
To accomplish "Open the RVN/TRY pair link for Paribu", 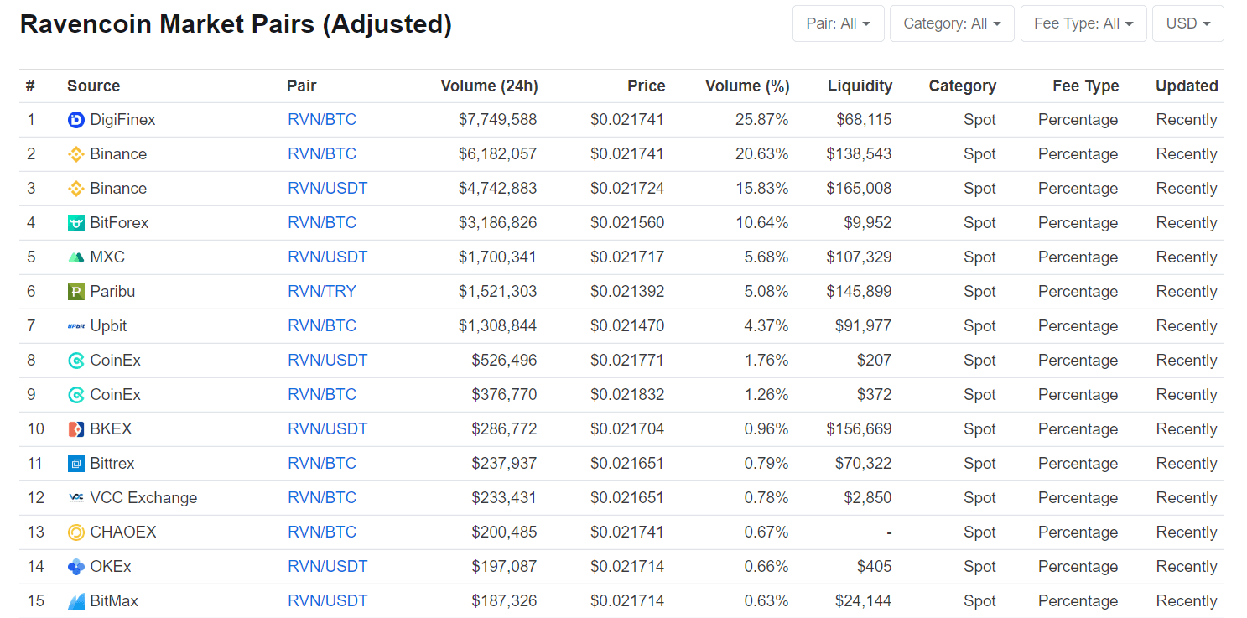I will pos(322,292).
